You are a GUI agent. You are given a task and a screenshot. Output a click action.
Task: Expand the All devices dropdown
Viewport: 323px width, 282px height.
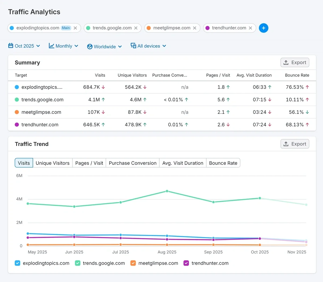pyautogui.click(x=148, y=46)
